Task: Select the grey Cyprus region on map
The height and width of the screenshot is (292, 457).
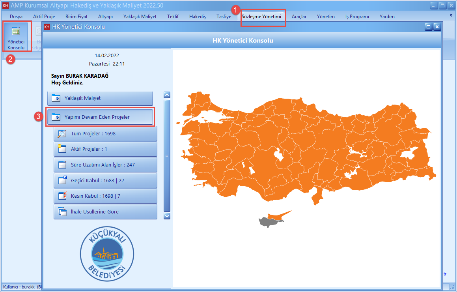Action: [x=266, y=222]
